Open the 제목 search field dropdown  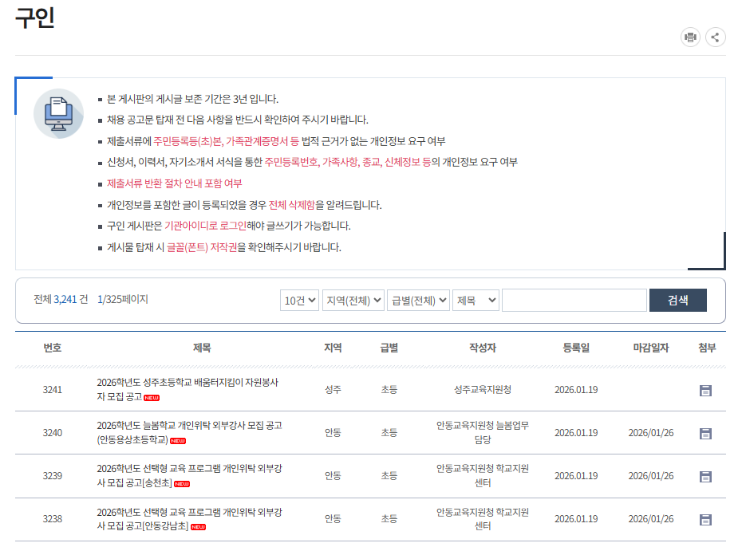476,300
